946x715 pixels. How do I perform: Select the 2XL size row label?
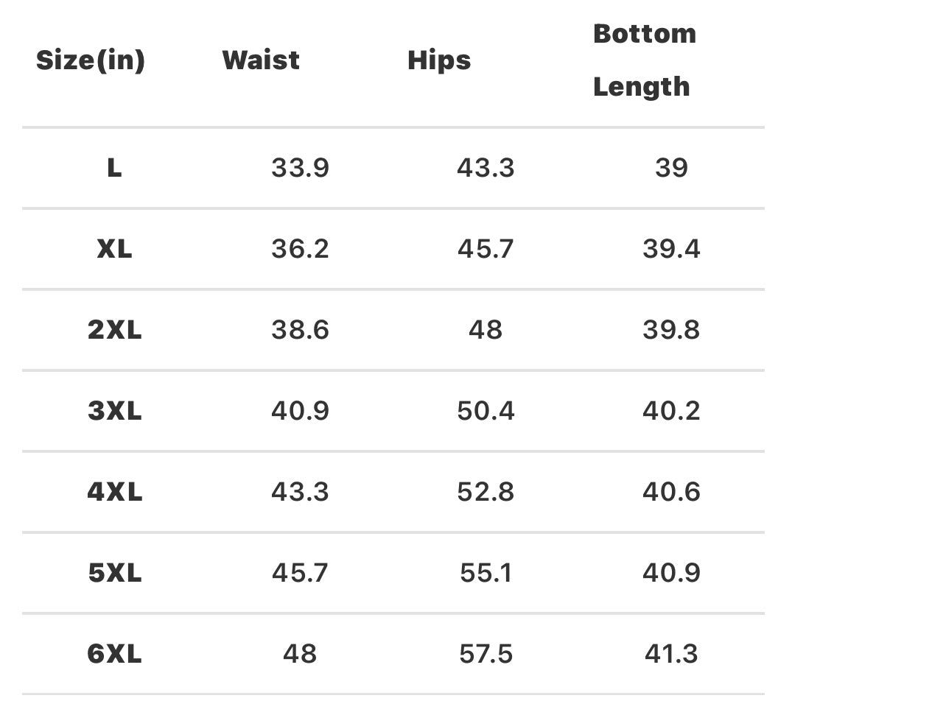tap(114, 330)
